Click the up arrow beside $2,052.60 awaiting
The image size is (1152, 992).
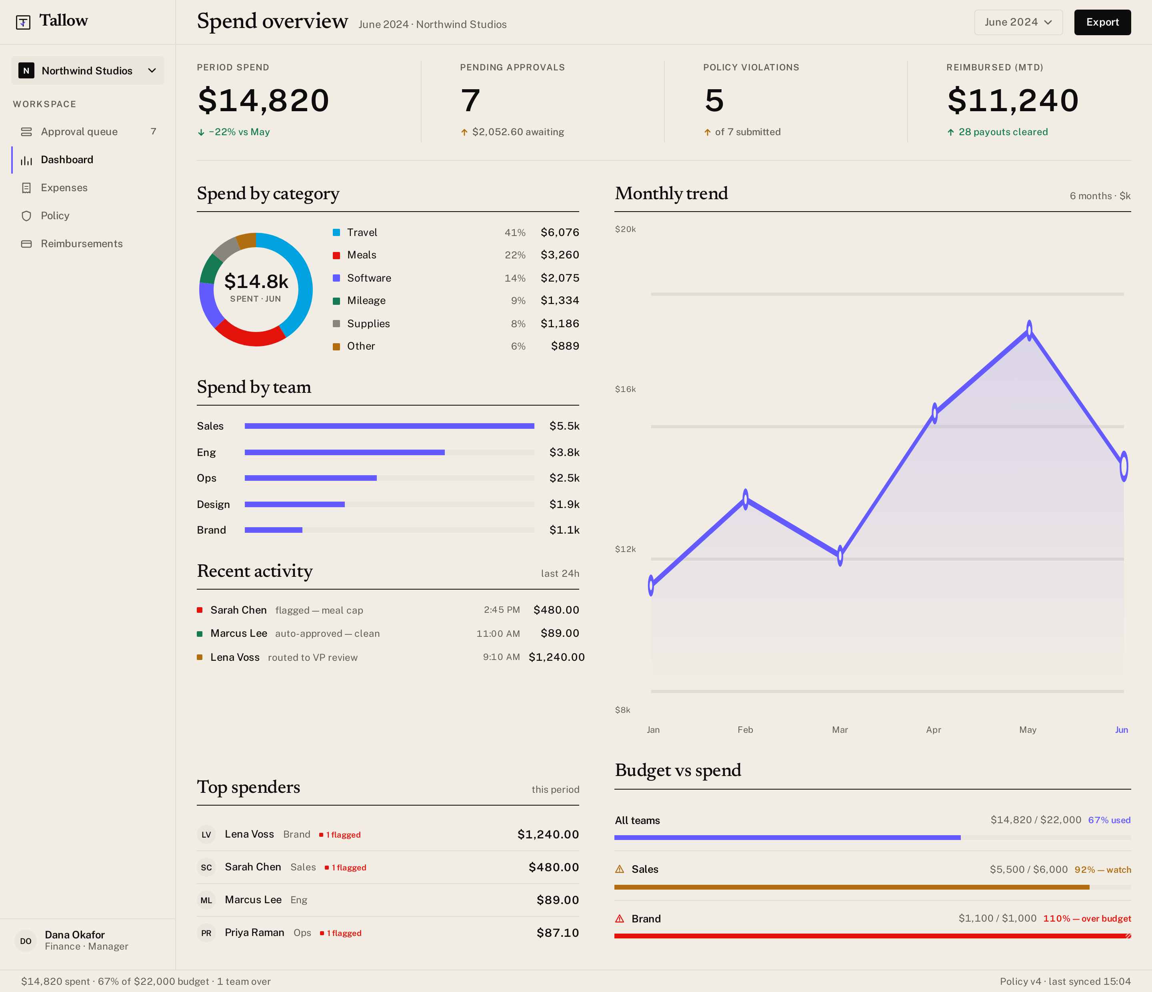pyautogui.click(x=464, y=132)
